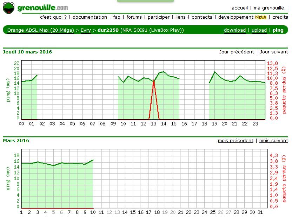The width and height of the screenshot is (292, 217).
Task: Switch to the upload graph tab
Action: [259, 30]
